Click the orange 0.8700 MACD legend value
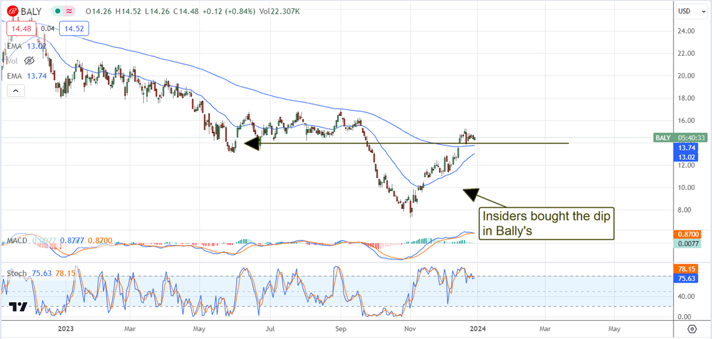Viewport: 712px width, 339px height. pyautogui.click(x=99, y=242)
